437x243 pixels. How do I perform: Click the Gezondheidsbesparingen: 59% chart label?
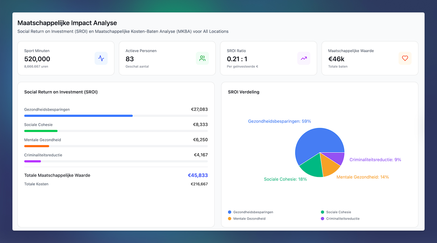pos(279,121)
